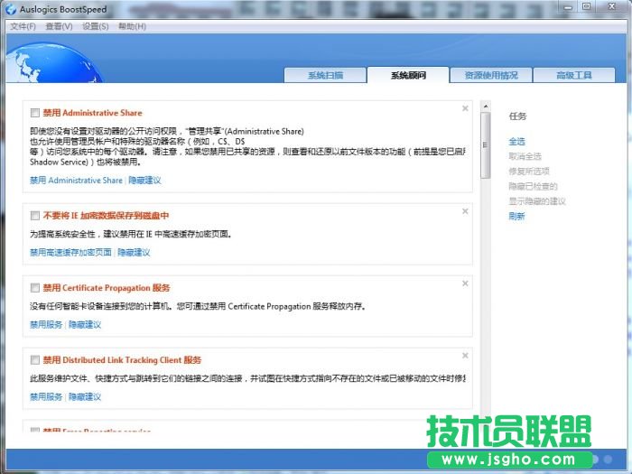The width and height of the screenshot is (632, 474).
Task: Dismiss the Administrative Share suggestion card
Action: point(465,108)
